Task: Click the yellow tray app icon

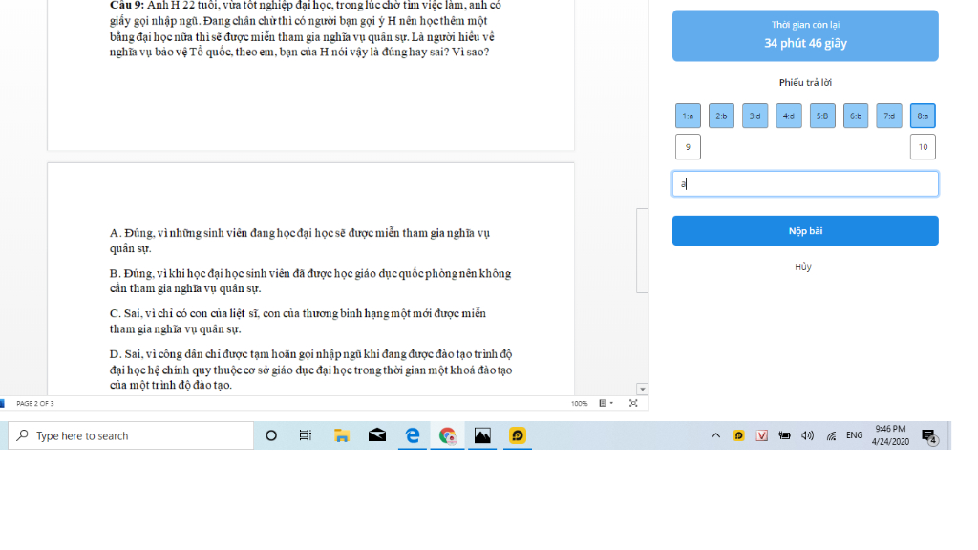Action: (x=738, y=435)
